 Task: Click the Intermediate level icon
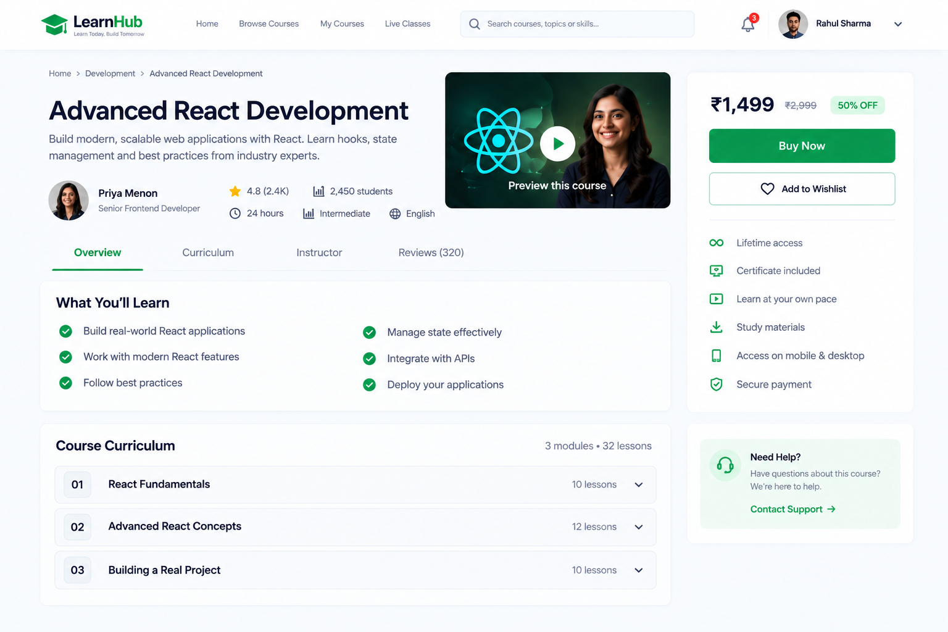(309, 214)
